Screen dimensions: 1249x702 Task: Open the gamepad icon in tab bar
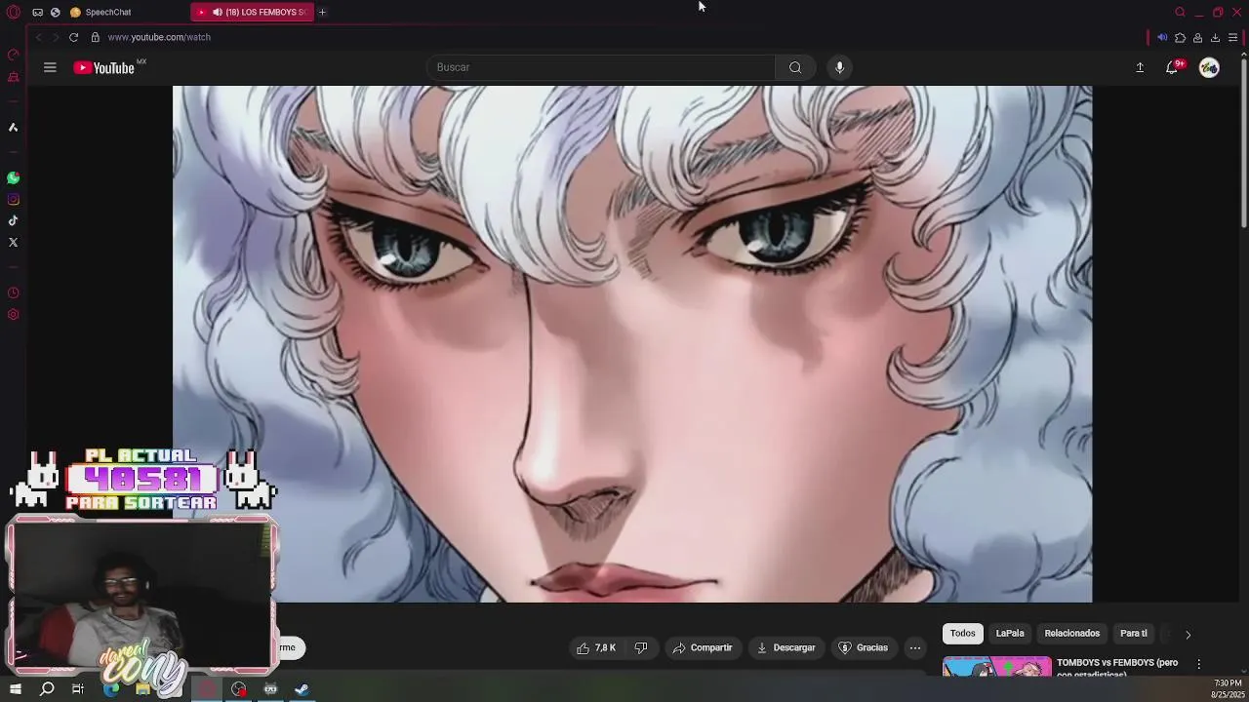click(x=37, y=13)
